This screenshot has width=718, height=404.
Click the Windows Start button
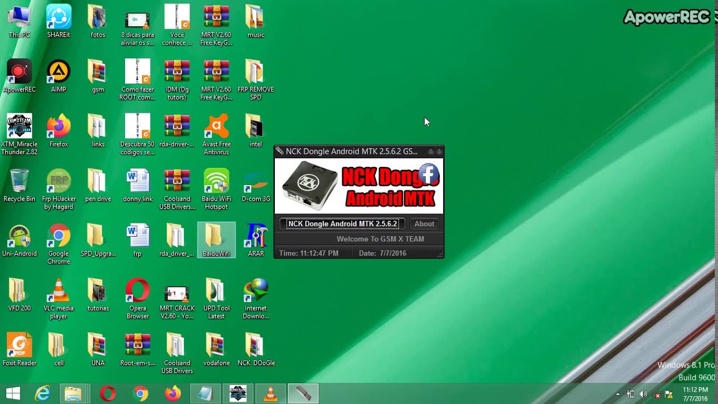(13, 394)
